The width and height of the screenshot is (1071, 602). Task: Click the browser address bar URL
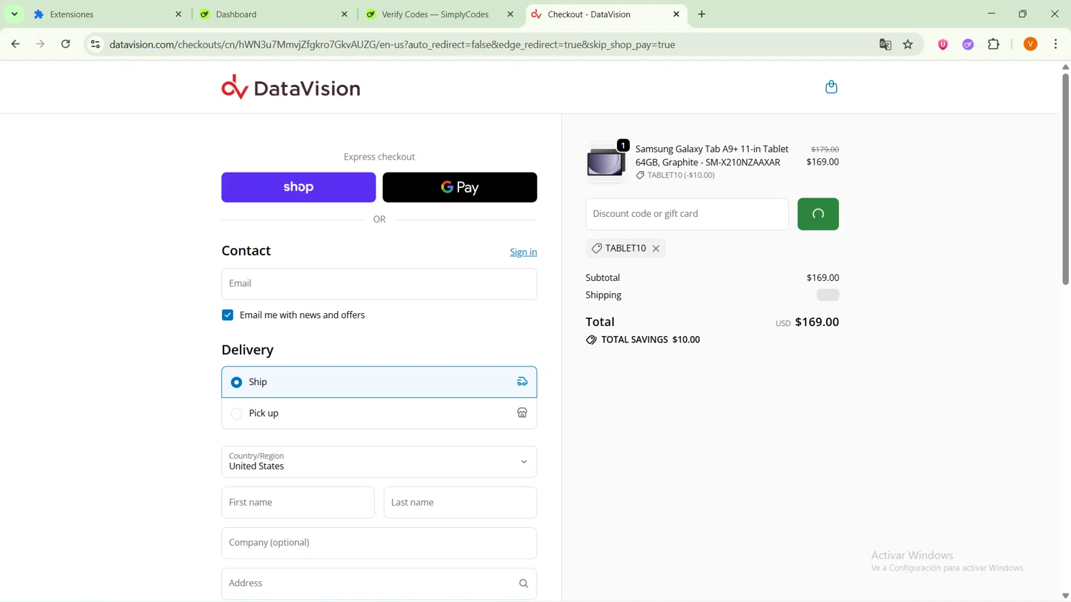tap(393, 44)
